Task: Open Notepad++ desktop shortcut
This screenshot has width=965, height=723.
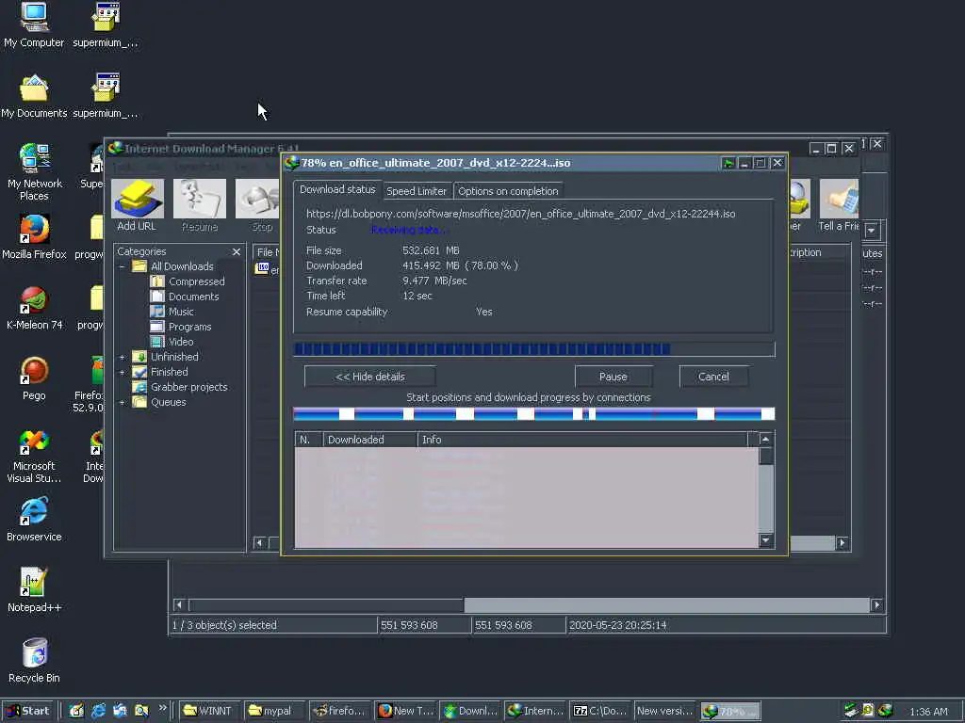Action: click(x=34, y=590)
